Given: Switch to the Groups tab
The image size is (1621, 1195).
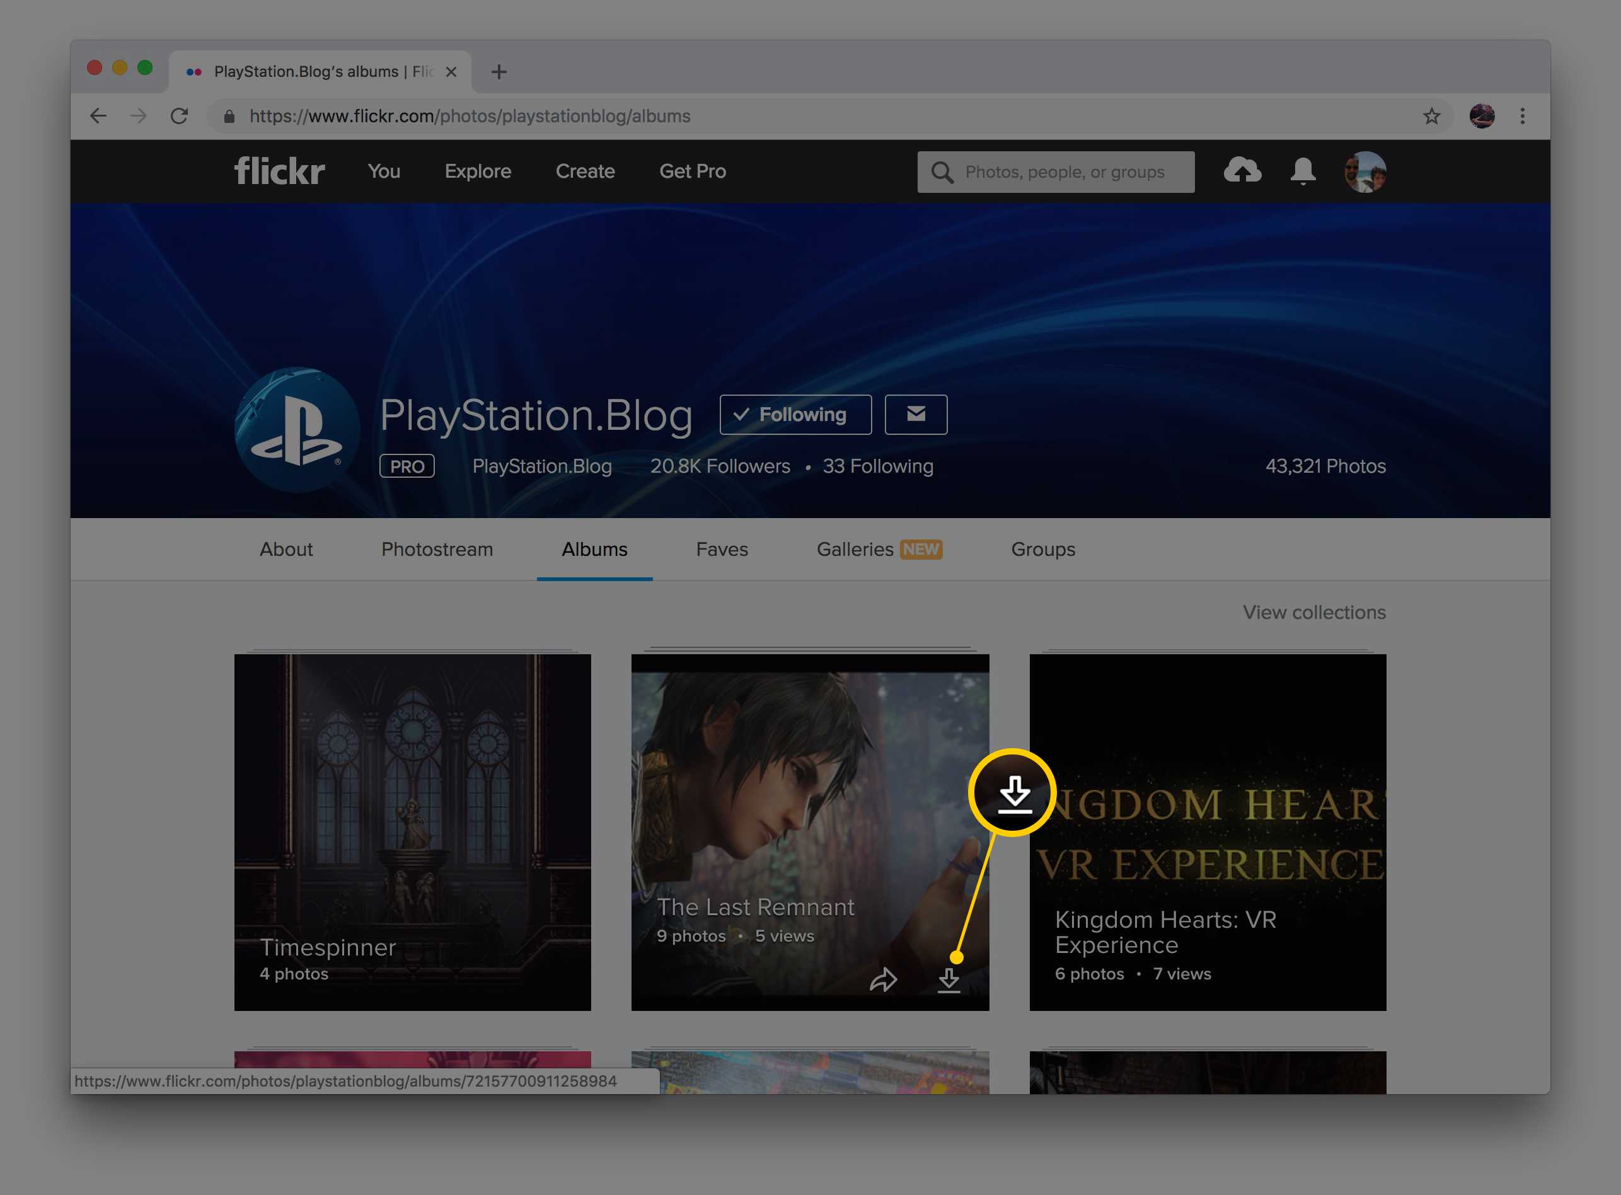Looking at the screenshot, I should click(x=1043, y=549).
